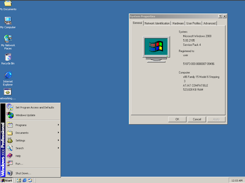
Task: Click the Programs folder icon in Start menu
Action: point(10,125)
